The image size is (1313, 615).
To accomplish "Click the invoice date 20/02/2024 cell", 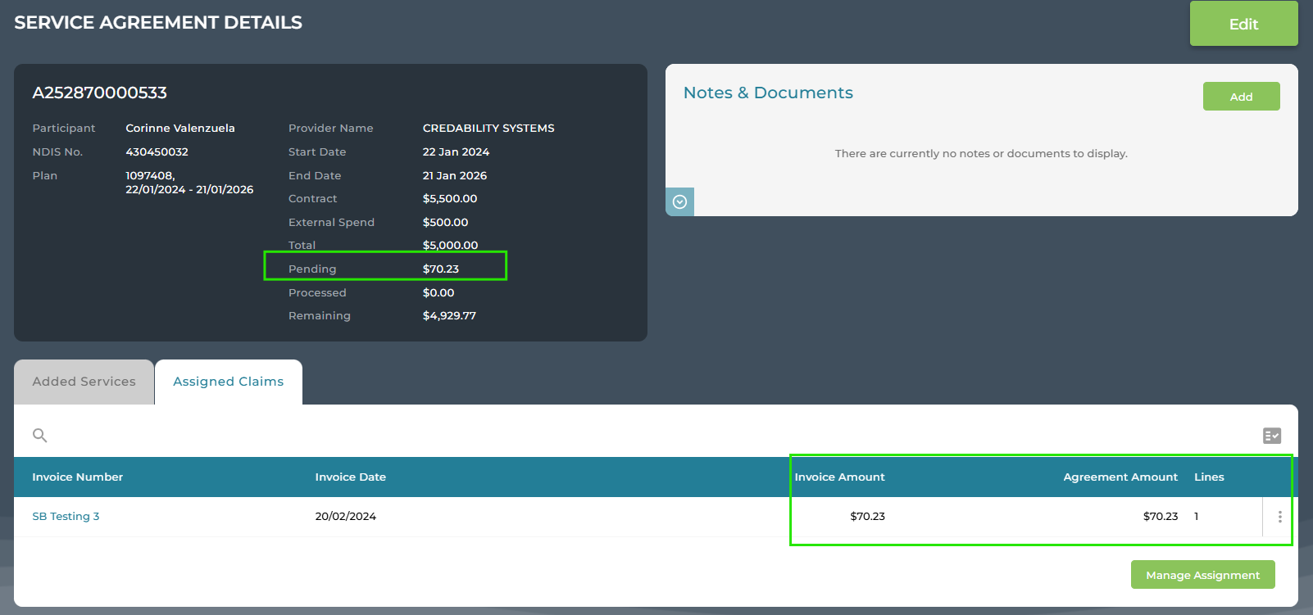I will (x=345, y=517).
